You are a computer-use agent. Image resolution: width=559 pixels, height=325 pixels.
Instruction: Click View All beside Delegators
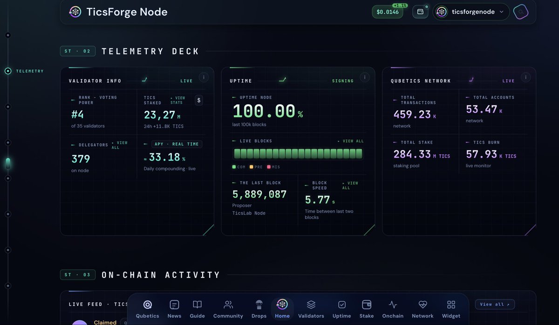[120, 145]
